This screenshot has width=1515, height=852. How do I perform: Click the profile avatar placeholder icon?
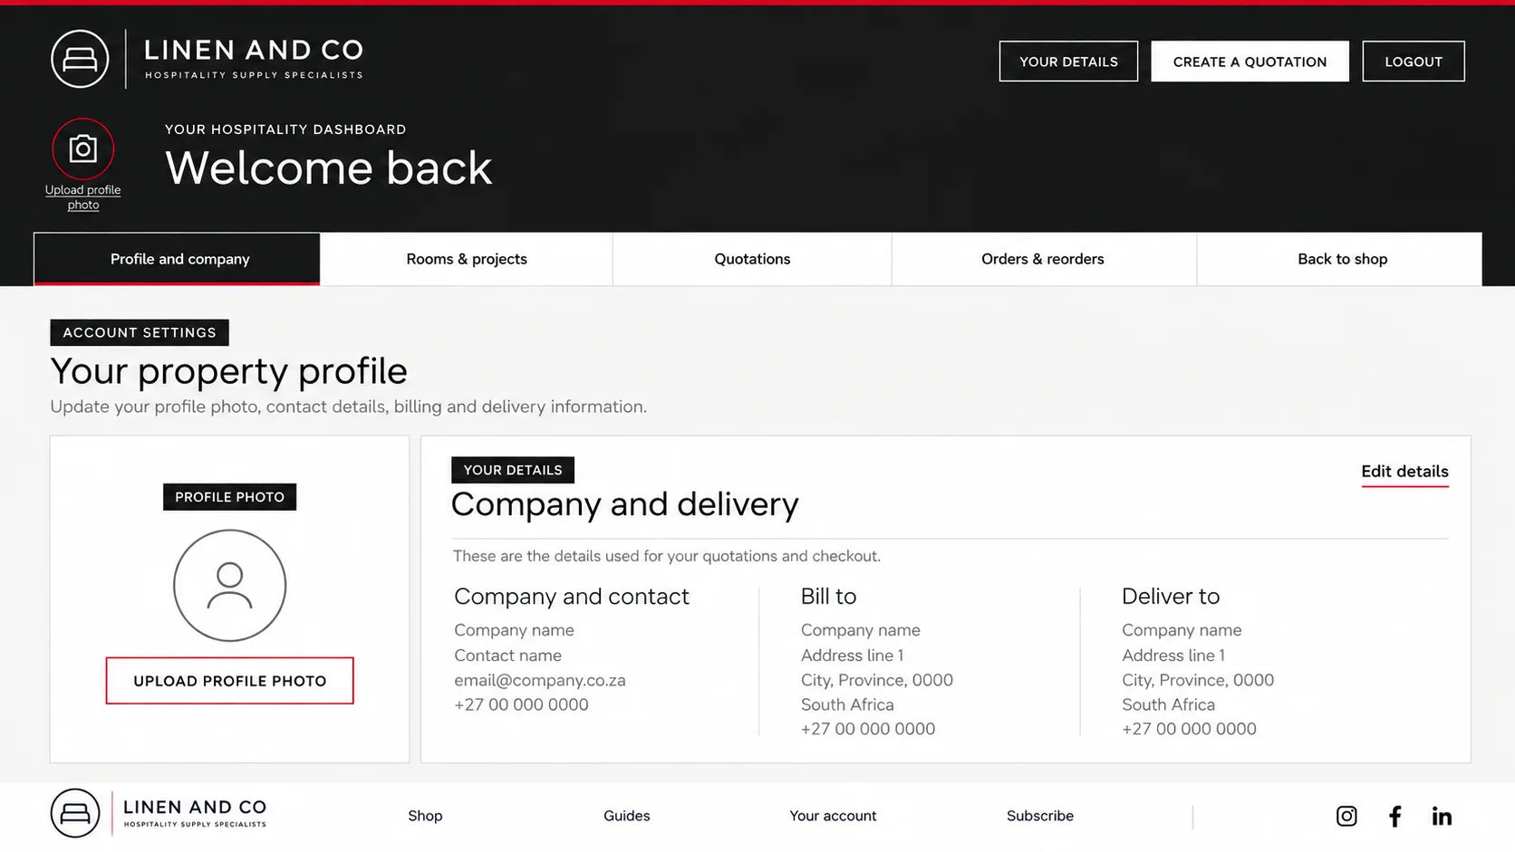click(229, 586)
